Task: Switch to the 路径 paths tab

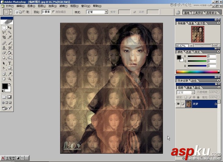Action: click(198, 88)
